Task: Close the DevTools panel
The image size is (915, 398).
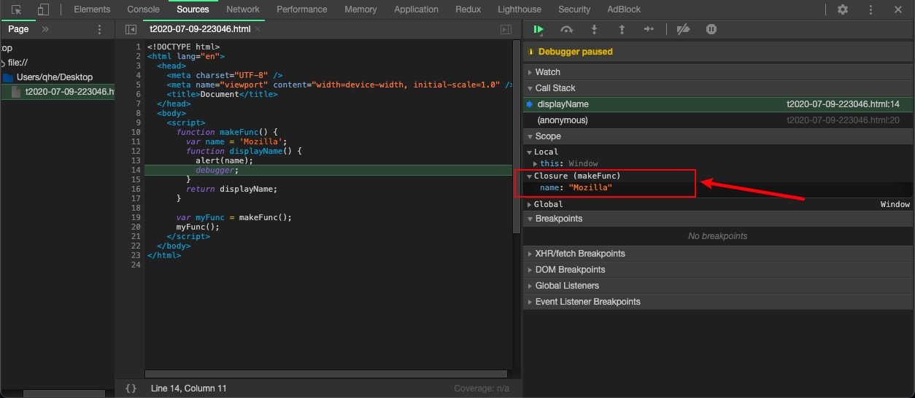Action: [x=897, y=9]
